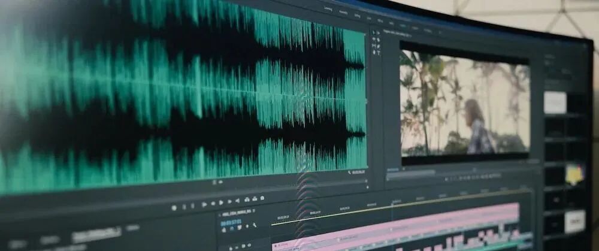The height and width of the screenshot is (251, 599).
Task: Select the Track Select Forward tool
Action: [x=378, y=33]
